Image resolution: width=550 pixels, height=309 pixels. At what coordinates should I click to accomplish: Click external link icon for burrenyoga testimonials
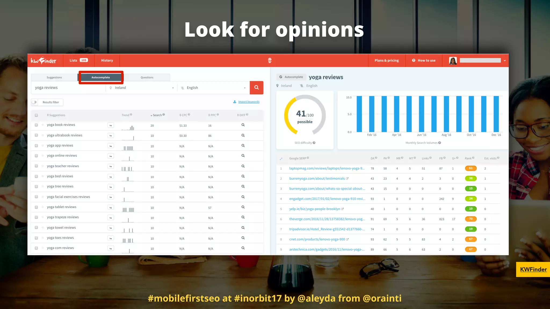(x=347, y=179)
